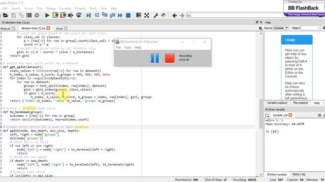The width and height of the screenshot is (325, 182).
Task: Run current cell icon
Action: tap(55, 15)
